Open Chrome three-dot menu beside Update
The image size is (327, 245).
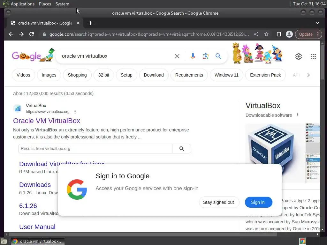pos(318,34)
